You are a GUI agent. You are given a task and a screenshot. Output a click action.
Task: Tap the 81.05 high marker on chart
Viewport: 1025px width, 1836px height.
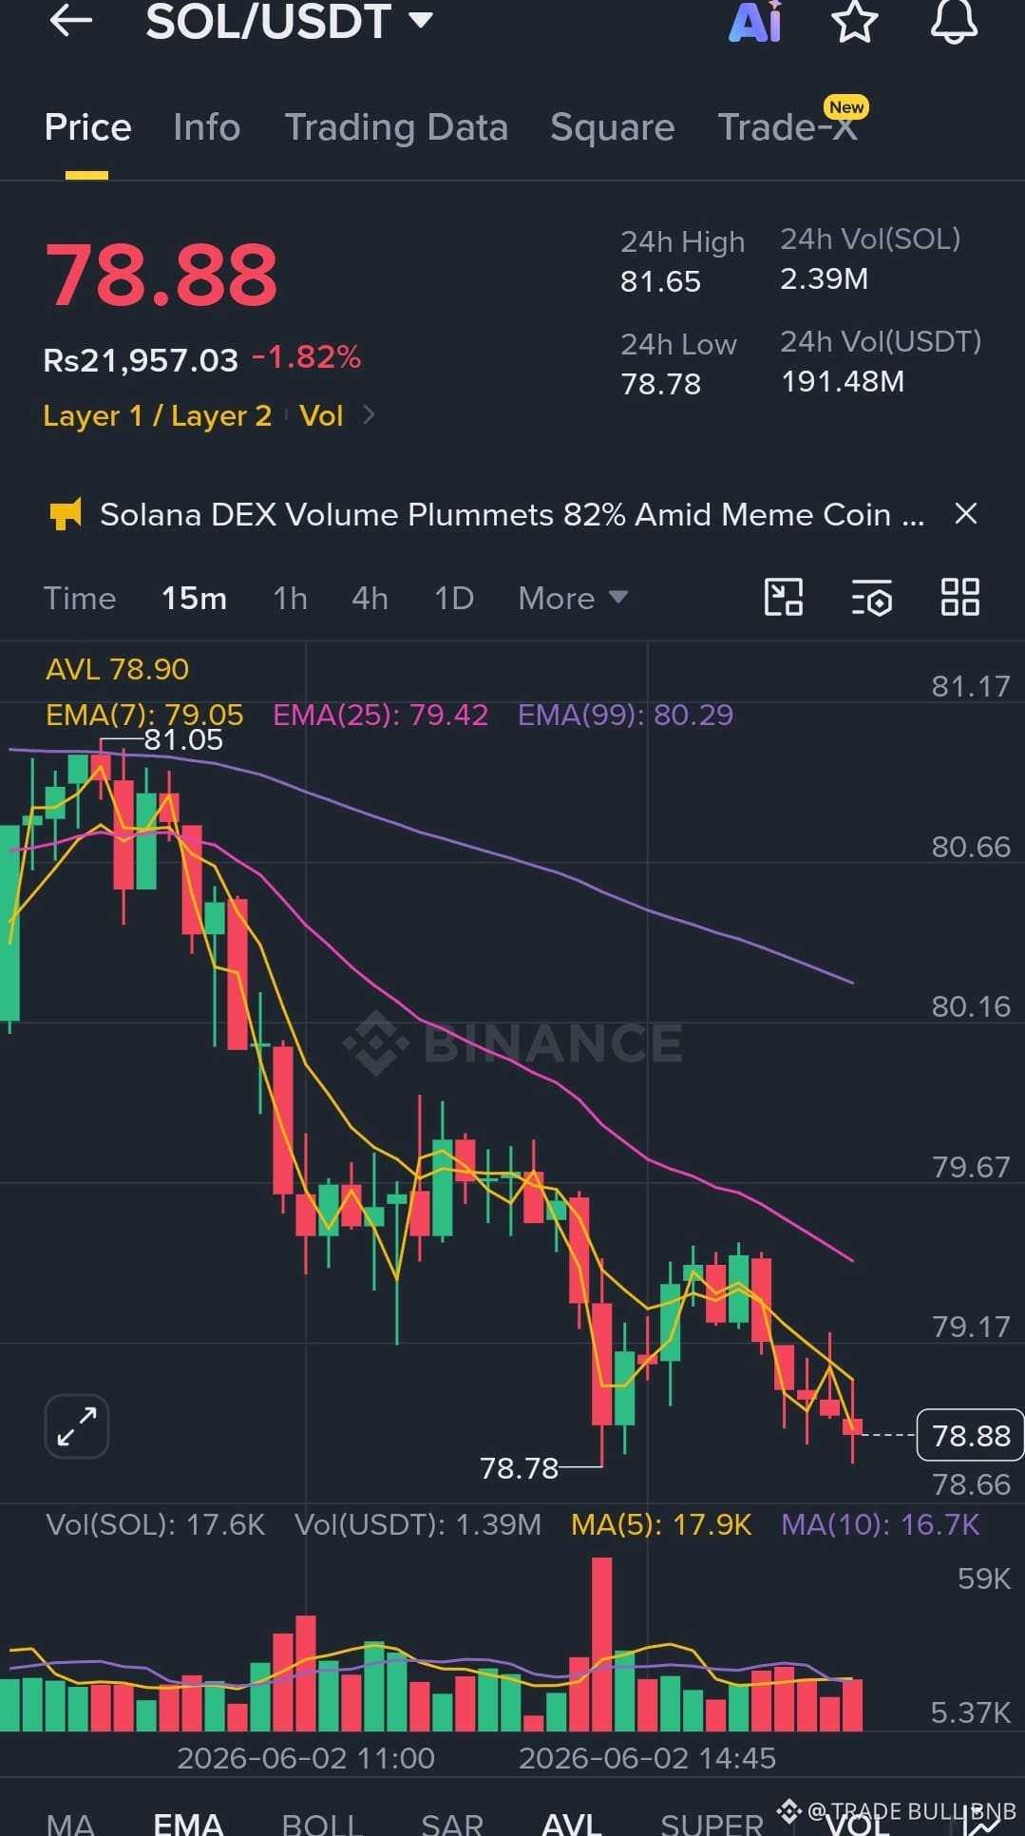click(x=183, y=739)
